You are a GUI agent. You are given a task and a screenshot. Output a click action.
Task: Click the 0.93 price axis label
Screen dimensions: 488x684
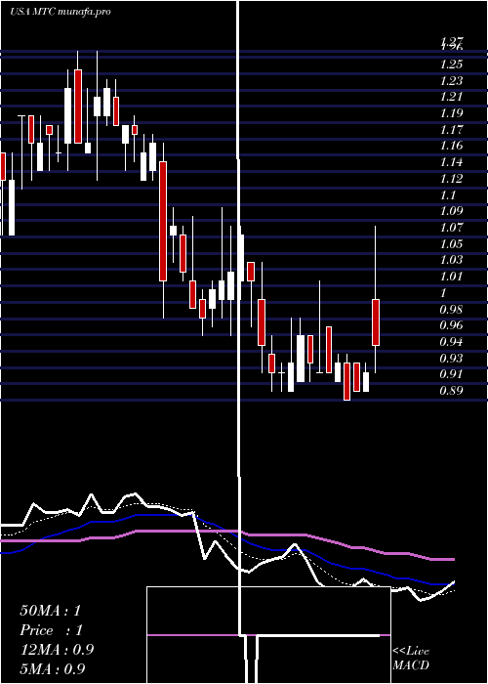(x=451, y=359)
